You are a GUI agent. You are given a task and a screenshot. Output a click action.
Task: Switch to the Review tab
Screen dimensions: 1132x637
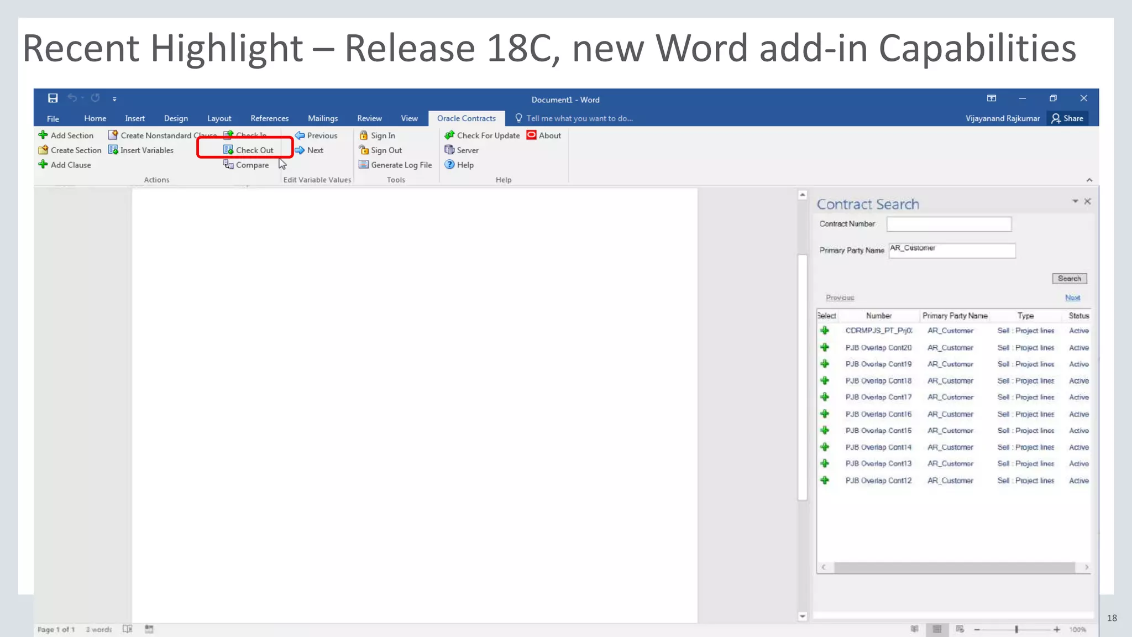pos(369,118)
